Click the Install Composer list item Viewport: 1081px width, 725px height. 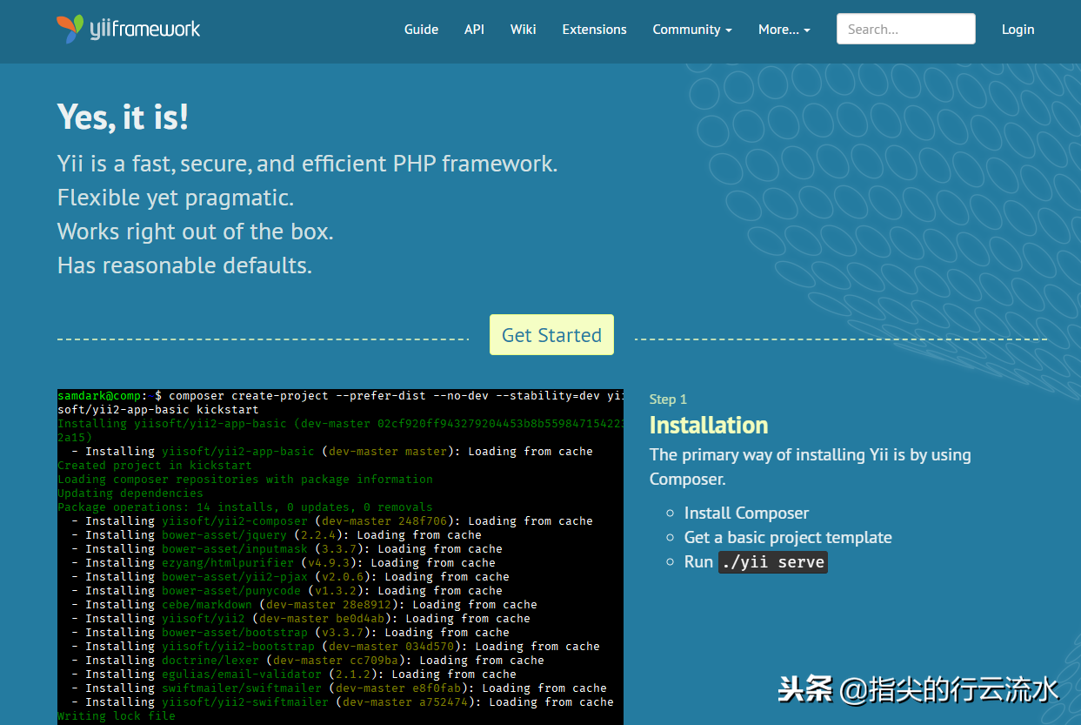(746, 513)
